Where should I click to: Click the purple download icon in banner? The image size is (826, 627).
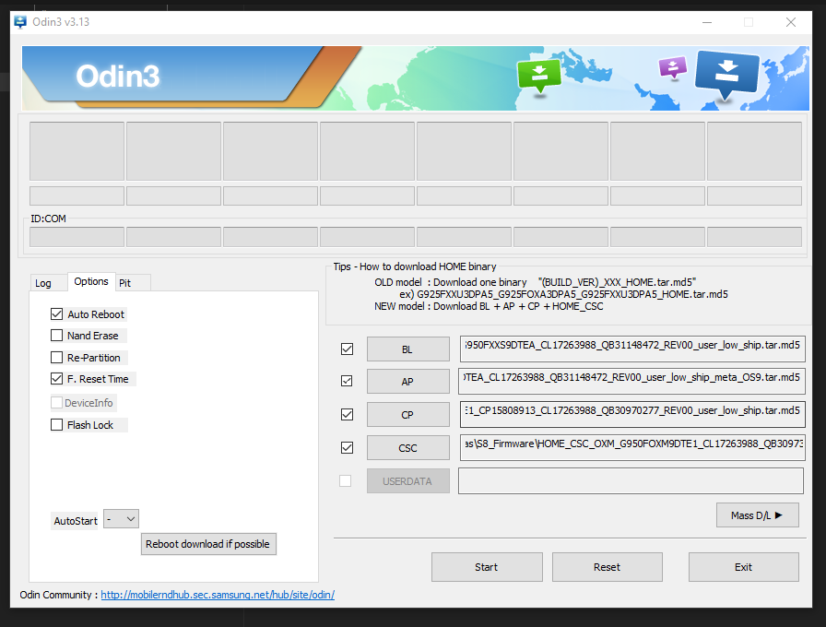(x=673, y=67)
